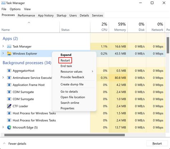Click the horizontal scrollbar thumb
Viewport: 170px width, 149px height.
65,135
